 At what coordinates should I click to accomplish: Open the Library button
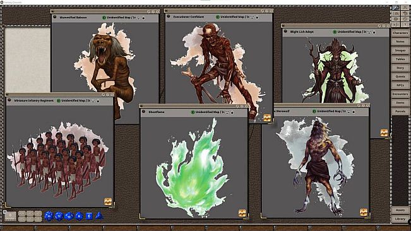coord(400,218)
